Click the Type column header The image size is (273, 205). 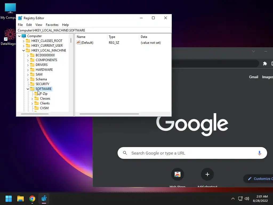pyautogui.click(x=123, y=37)
